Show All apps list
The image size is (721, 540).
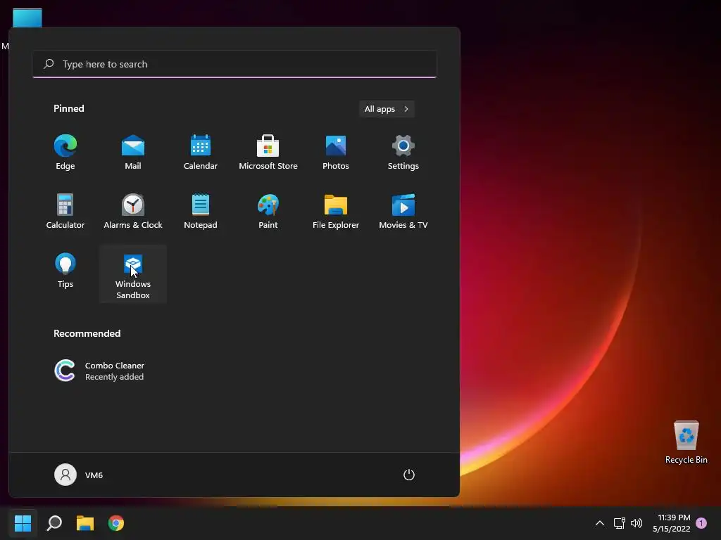tap(387, 109)
